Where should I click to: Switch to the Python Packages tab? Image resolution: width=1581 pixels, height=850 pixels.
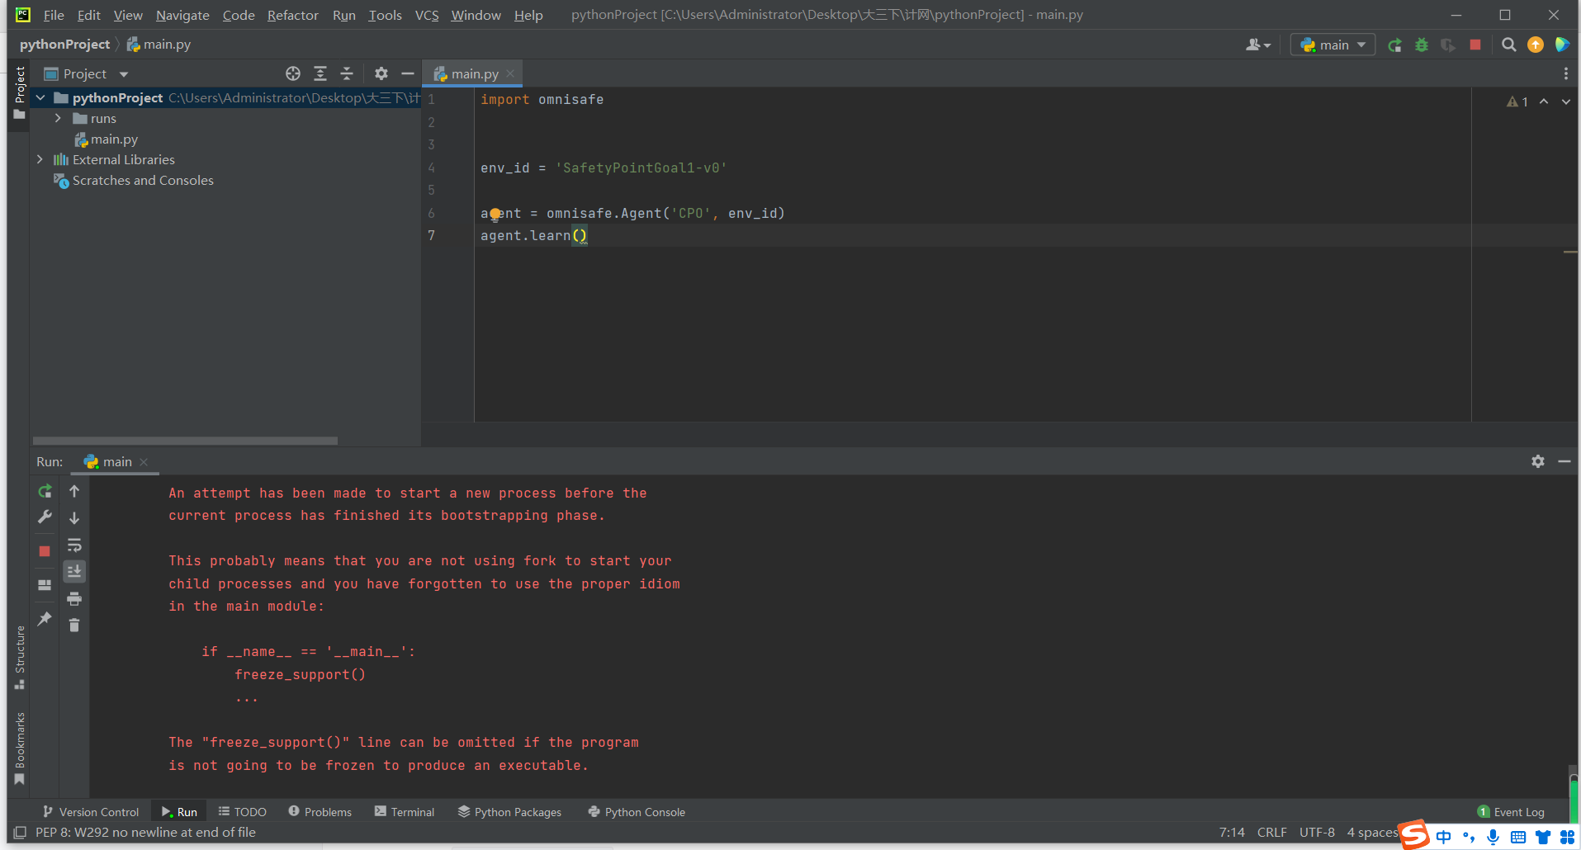(x=509, y=812)
